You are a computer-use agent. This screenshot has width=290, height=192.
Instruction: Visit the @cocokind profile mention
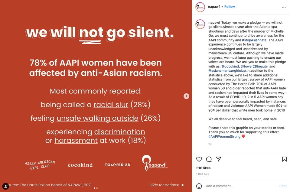(x=230, y=66)
